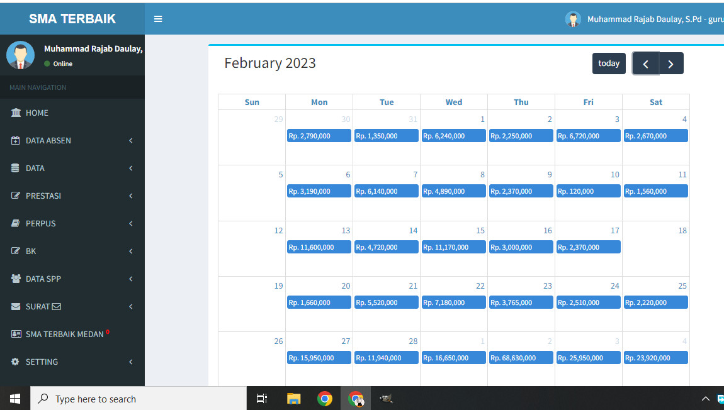Click the today button

tap(609, 64)
